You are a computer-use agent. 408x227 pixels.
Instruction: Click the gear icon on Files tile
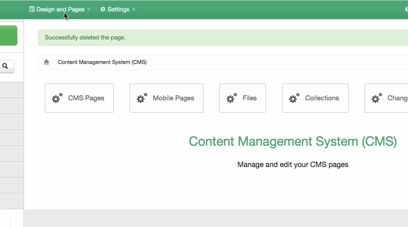point(232,98)
